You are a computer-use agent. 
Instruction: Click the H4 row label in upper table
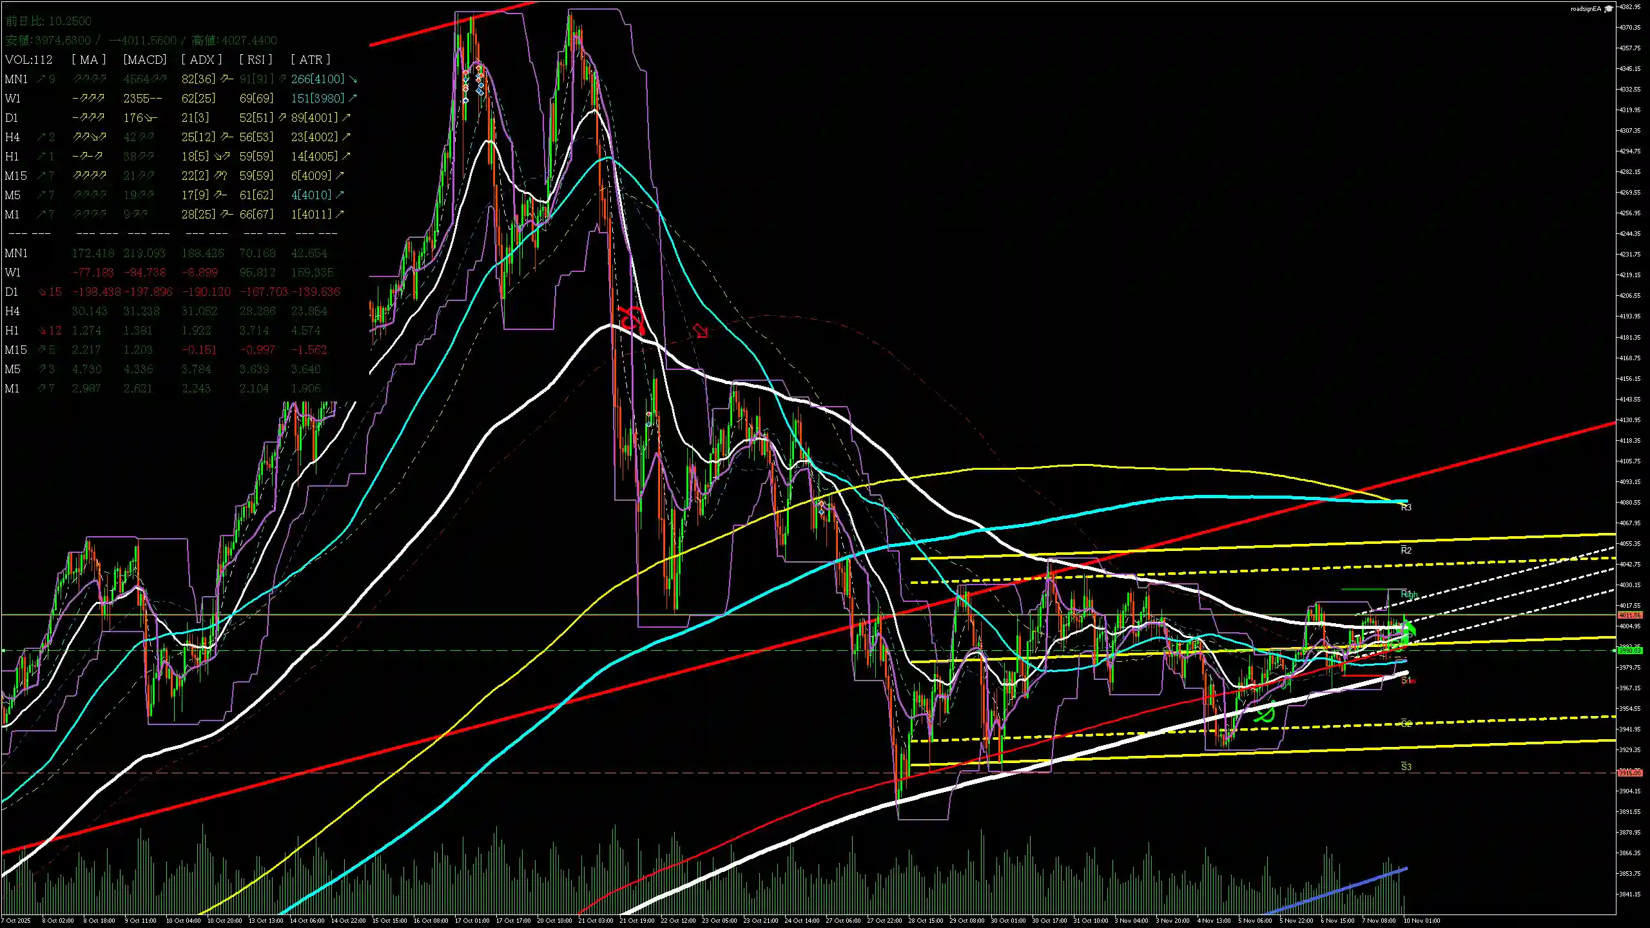[x=12, y=137]
